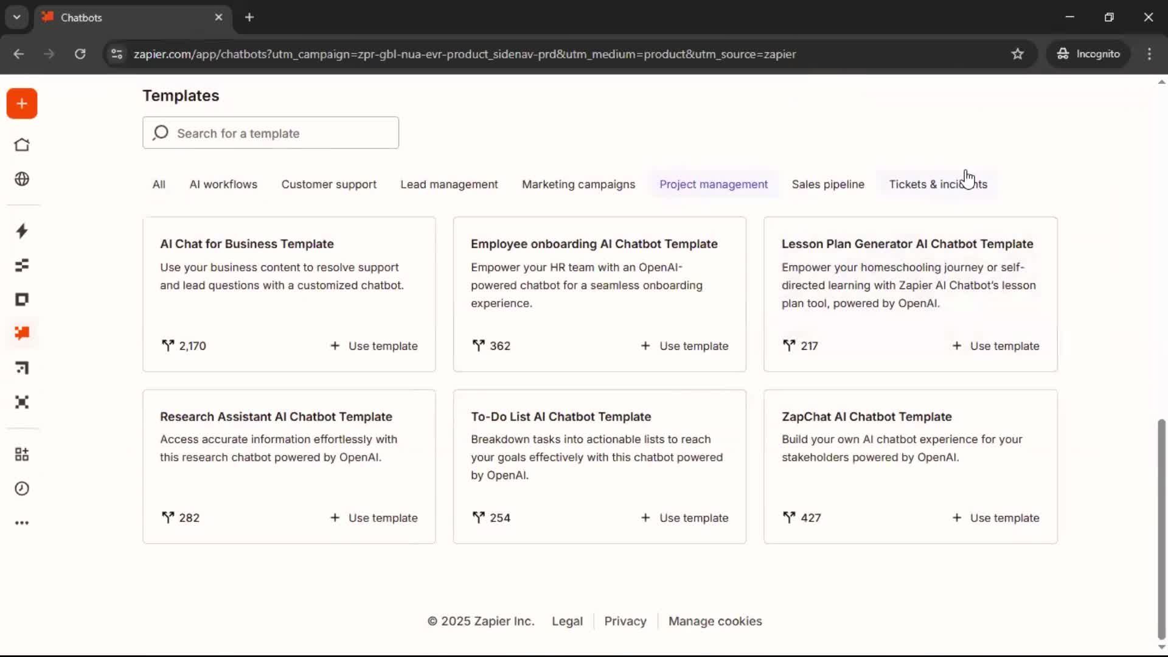
Task: Click the Templates heading
Action: (181, 96)
